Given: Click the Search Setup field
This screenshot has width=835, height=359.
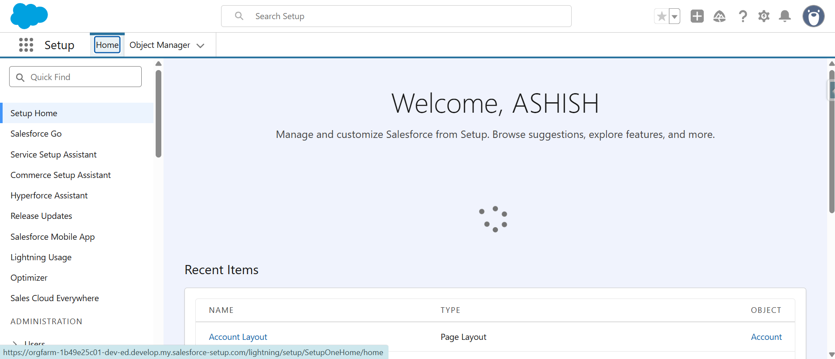Looking at the screenshot, I should [396, 16].
